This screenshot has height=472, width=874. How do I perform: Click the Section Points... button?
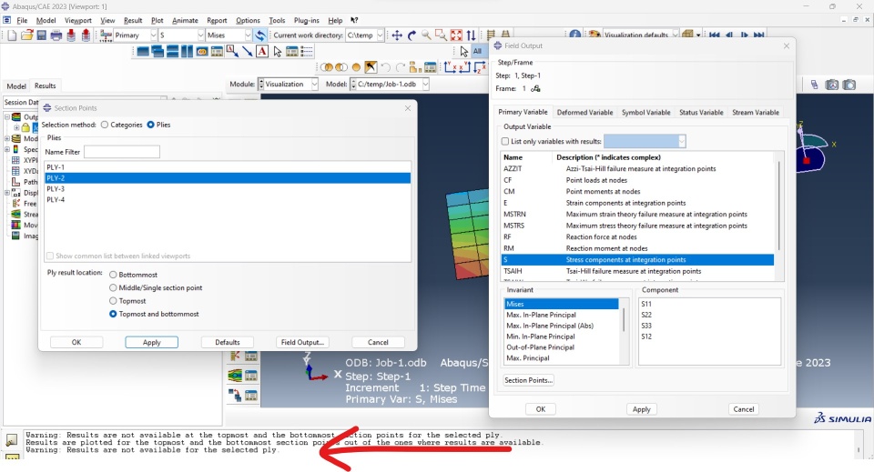coord(528,380)
